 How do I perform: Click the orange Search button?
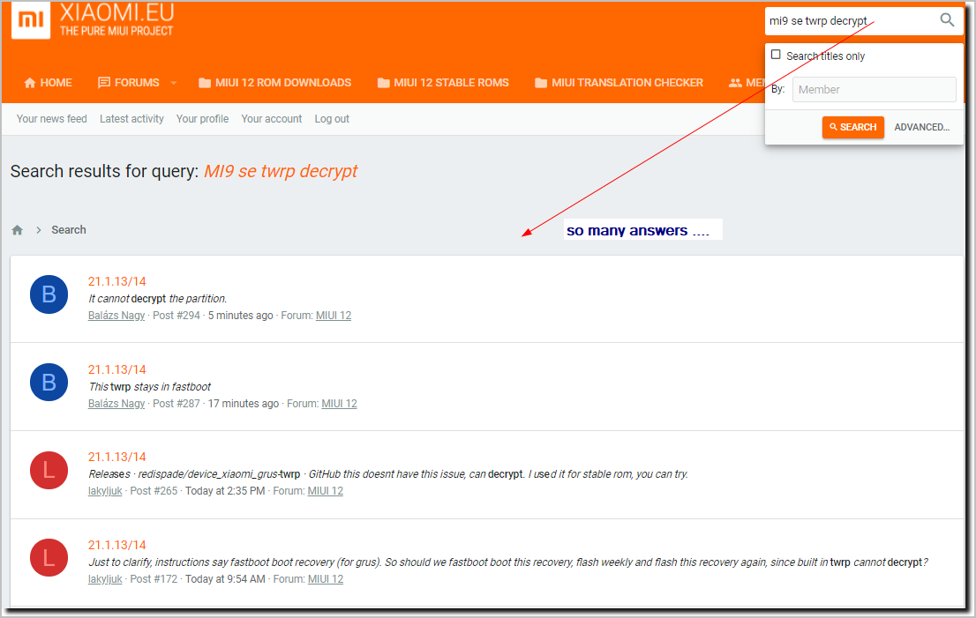(852, 127)
